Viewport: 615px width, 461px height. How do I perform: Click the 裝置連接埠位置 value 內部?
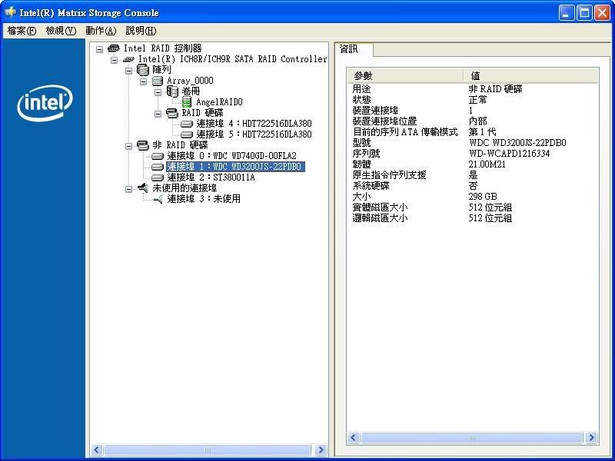(x=477, y=121)
